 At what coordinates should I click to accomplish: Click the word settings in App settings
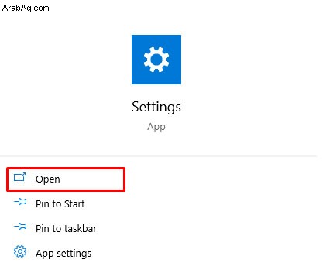pos(74,254)
